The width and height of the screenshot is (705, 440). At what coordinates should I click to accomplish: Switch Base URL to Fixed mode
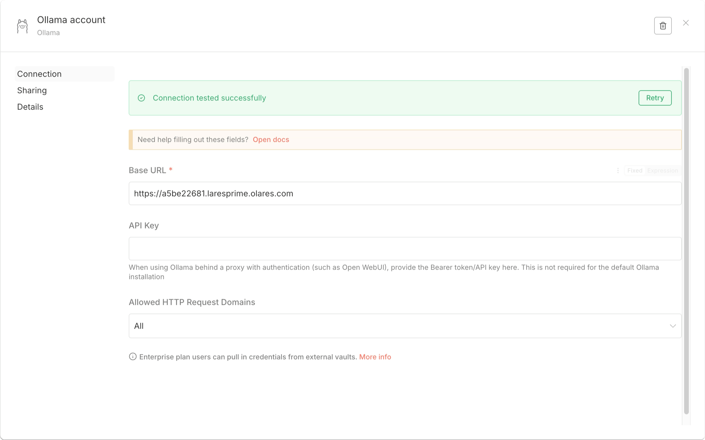[x=634, y=171]
